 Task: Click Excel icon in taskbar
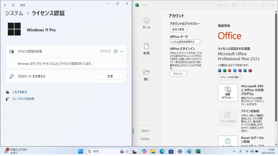198,151
